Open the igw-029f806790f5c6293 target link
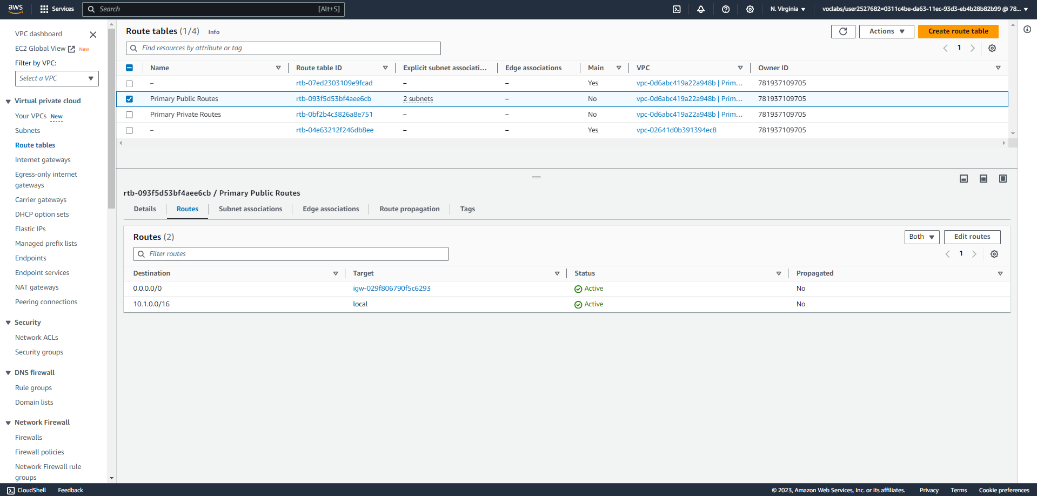Image resolution: width=1037 pixels, height=496 pixels. 391,289
